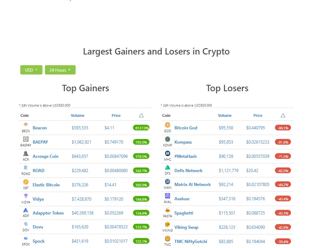The width and height of the screenshot is (317, 248).
Task: Open the Spock coin link
Action: (39, 241)
